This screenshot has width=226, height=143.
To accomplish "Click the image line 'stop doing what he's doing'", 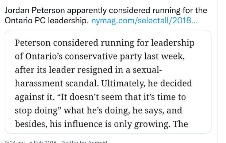I will point(99,111).
